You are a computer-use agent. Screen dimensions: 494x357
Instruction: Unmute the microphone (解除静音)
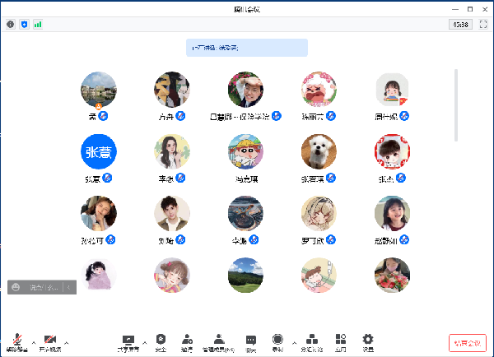(x=17, y=341)
